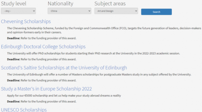Click the Study level heading label

click(x=14, y=4)
